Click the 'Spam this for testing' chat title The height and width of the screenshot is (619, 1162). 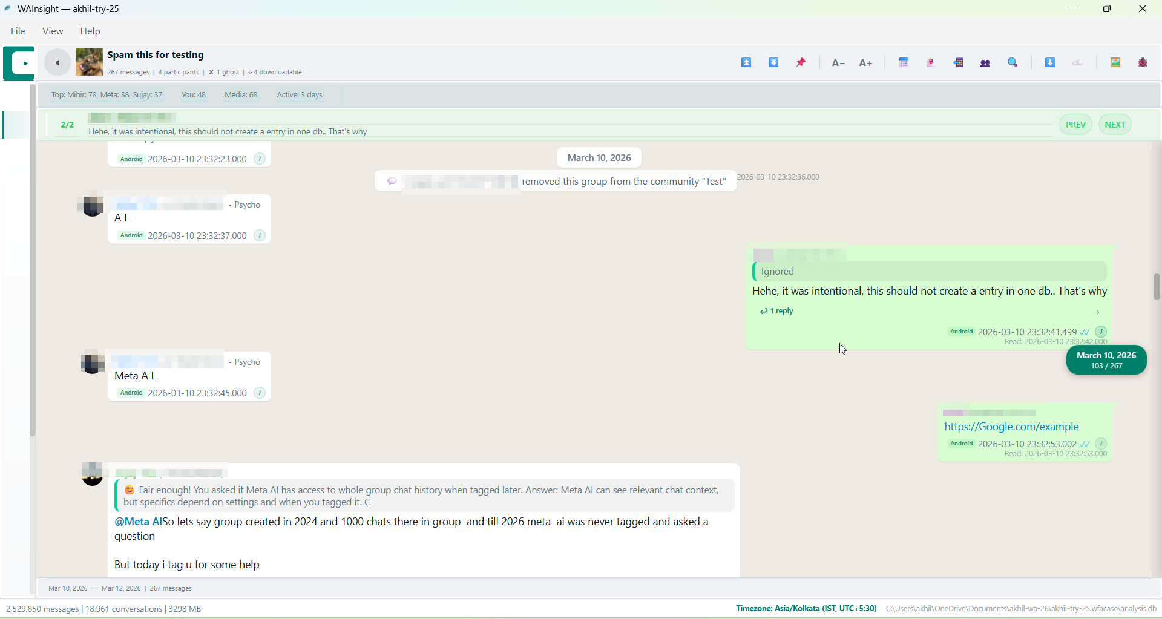coord(156,55)
